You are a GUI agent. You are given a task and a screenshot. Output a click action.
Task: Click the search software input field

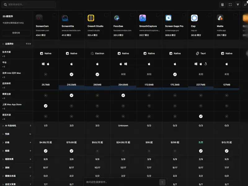click(x=29, y=5)
